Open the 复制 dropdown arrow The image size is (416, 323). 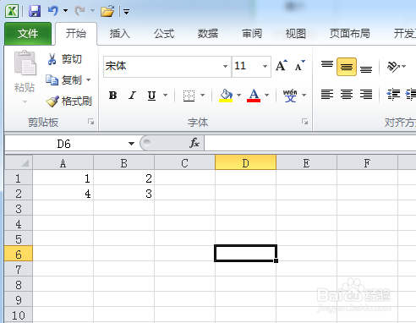[89, 80]
